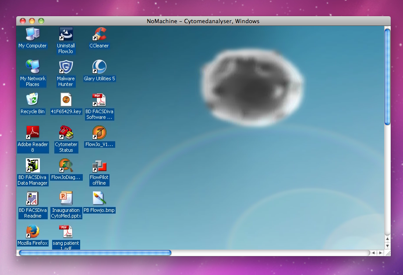Image resolution: width=403 pixels, height=275 pixels.
Task: Click the "Cytometer Status" label text
Action: click(66, 147)
